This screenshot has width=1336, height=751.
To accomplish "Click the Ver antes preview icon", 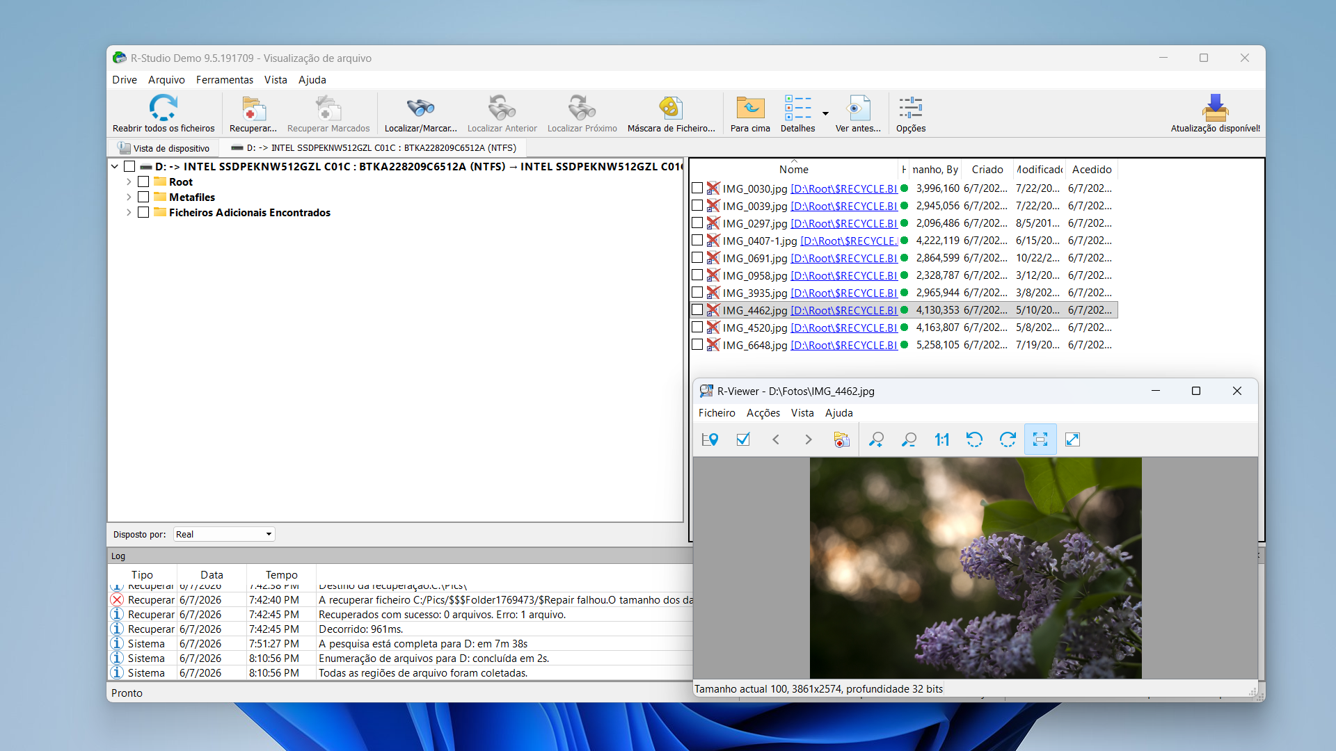I will click(858, 108).
